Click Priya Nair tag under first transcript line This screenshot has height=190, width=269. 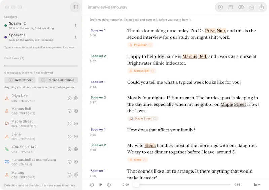[x=140, y=45]
